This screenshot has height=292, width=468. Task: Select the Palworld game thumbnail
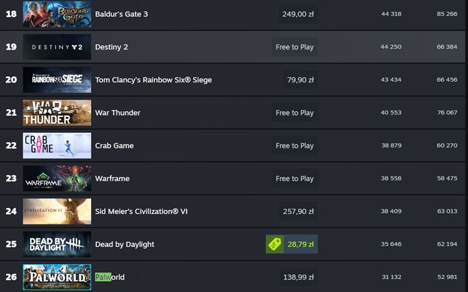click(57, 277)
